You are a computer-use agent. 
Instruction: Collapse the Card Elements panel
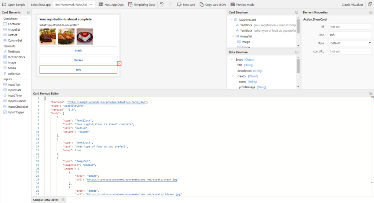pos(28,12)
